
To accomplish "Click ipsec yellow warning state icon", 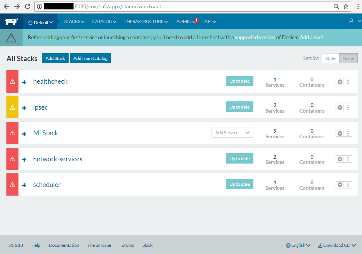I will click(x=12, y=107).
